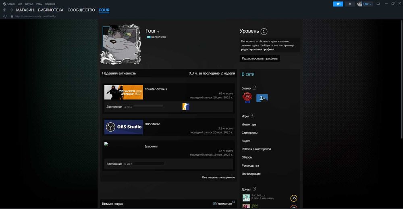Click the padlock icon beside the URL
Screen dimensions: 403x209
[12, 16]
